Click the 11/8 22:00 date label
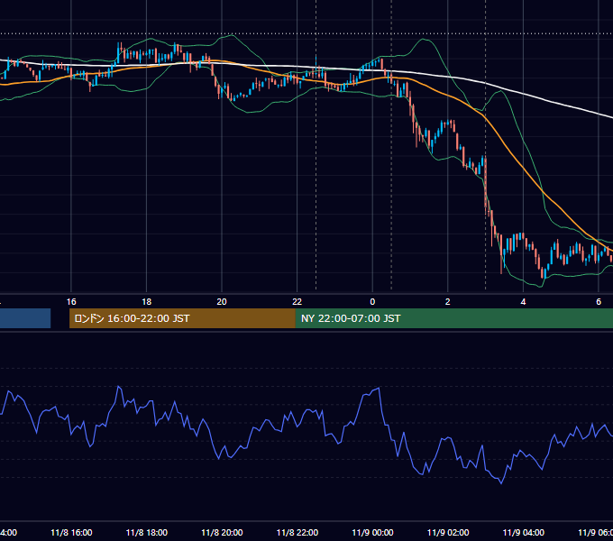The image size is (613, 541). [297, 532]
